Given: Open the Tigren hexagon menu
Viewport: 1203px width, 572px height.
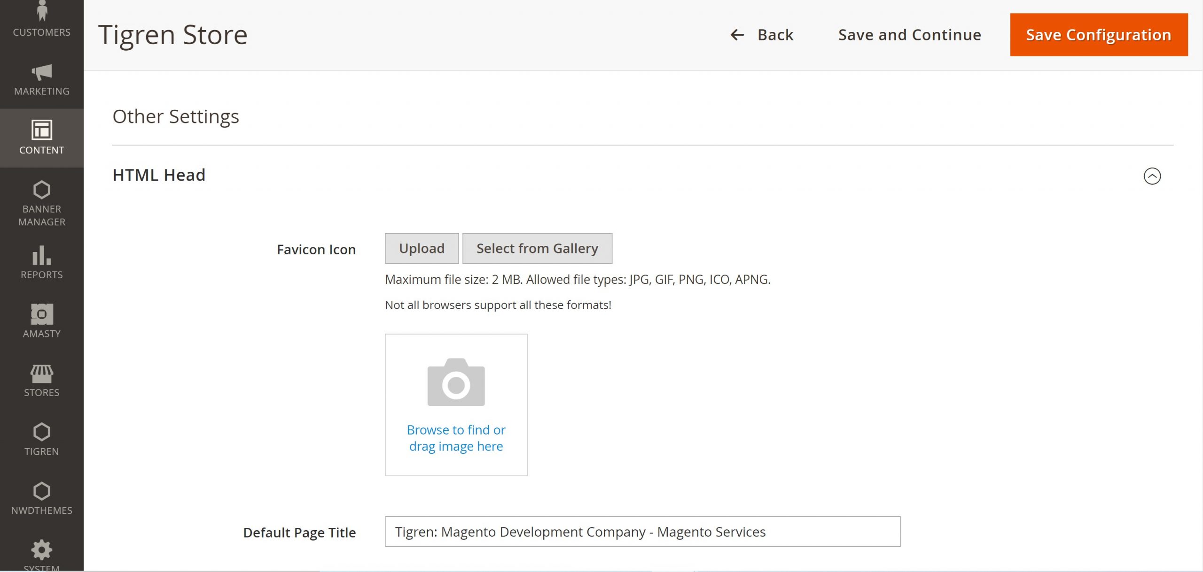Looking at the screenshot, I should tap(42, 440).
